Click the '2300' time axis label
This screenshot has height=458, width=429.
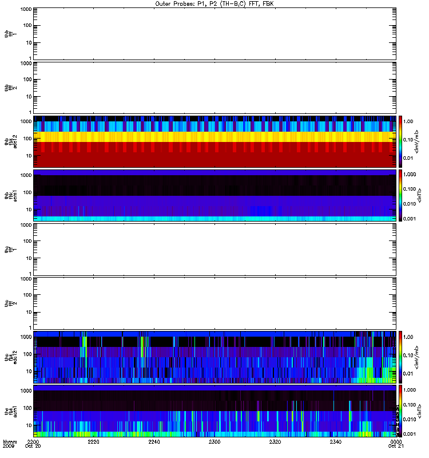click(x=214, y=441)
